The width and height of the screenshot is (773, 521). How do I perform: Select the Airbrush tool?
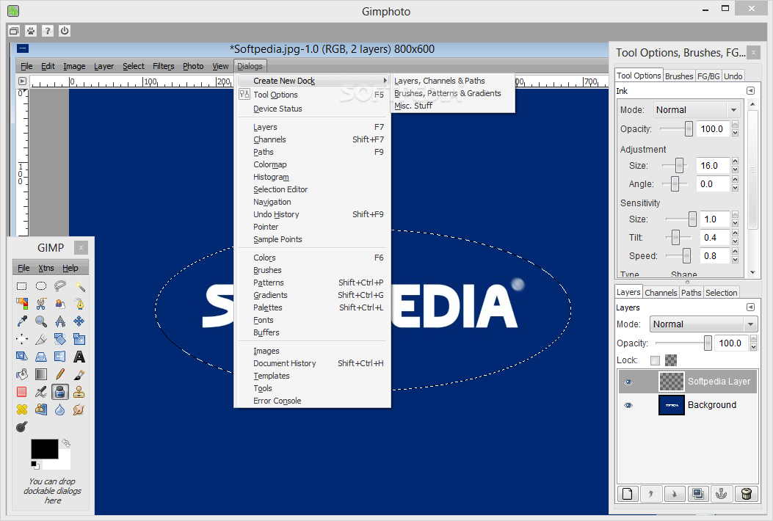(x=41, y=392)
